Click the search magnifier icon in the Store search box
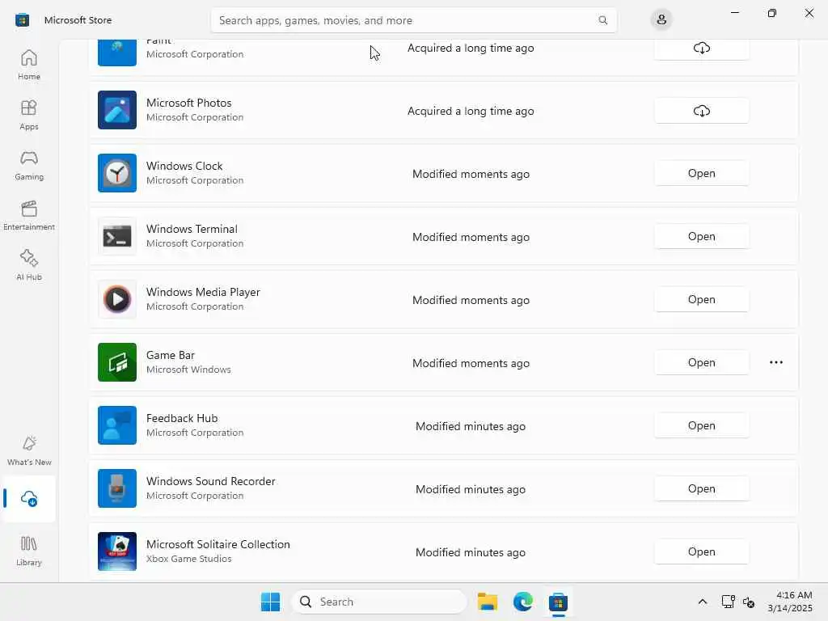828x621 pixels. tap(602, 20)
